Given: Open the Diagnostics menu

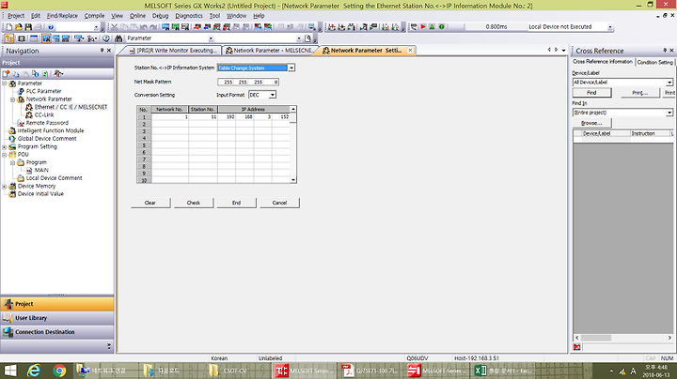Looking at the screenshot, I should tap(189, 16).
